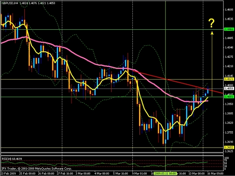Click the 1.3820 price scale value
Viewport: 235px width, 176px height.
point(229,123)
